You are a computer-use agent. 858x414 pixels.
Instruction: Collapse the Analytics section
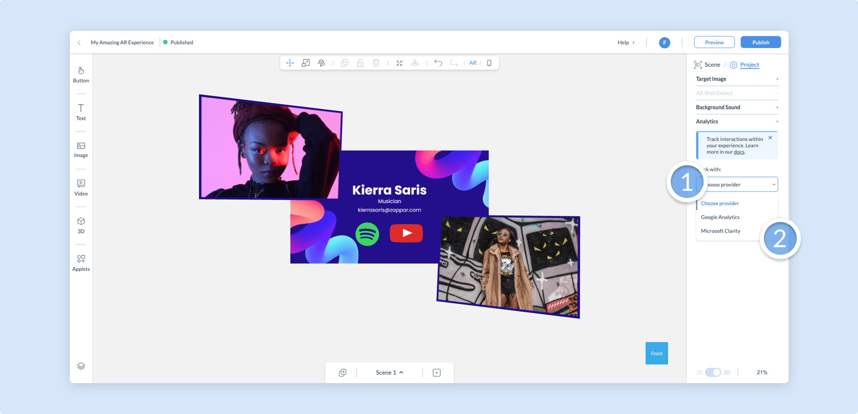737,122
